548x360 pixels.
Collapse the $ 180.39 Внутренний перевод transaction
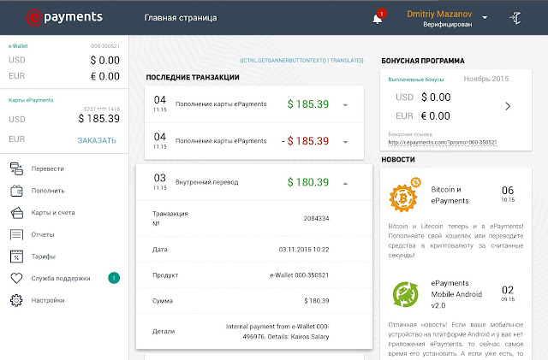click(345, 183)
